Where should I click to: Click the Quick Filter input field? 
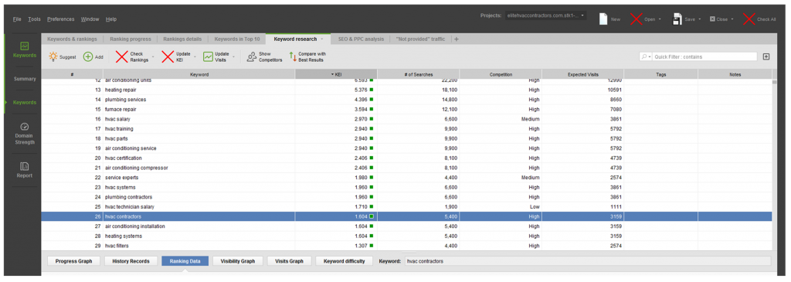(x=704, y=57)
